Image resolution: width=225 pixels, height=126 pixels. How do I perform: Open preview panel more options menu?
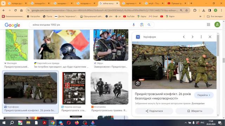click(201, 37)
